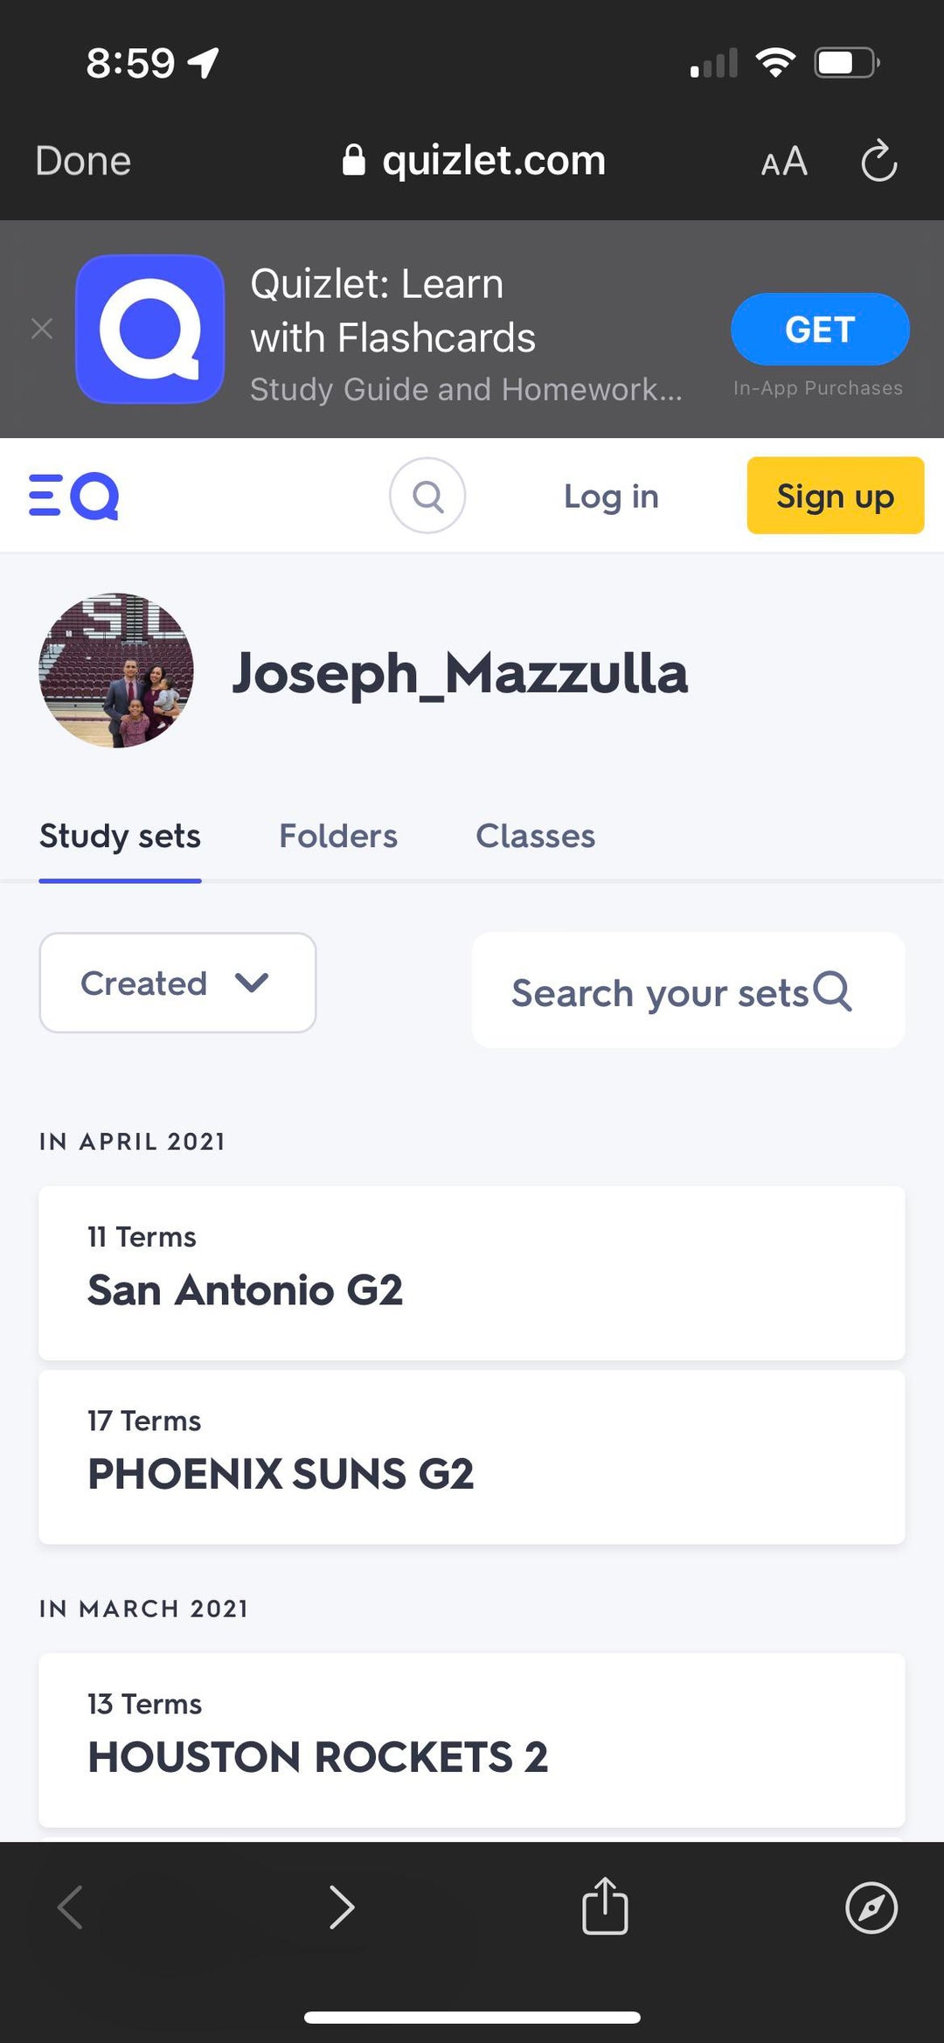
Task: Tap the page reload icon
Action: (878, 162)
